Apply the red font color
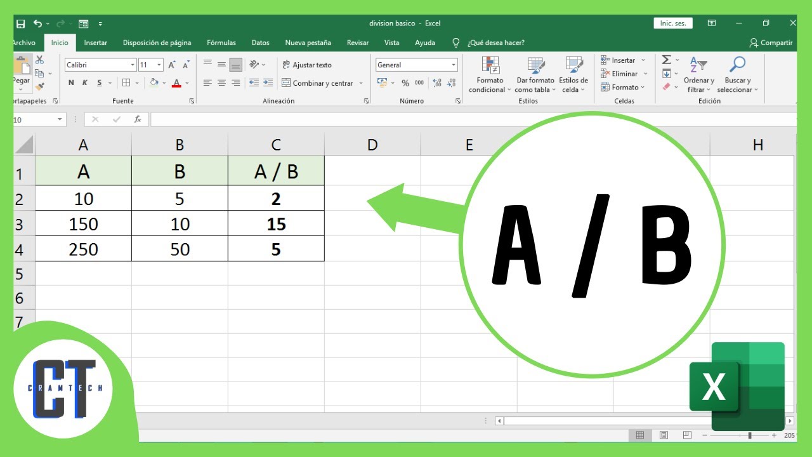Viewport: 812px width, 457px height. [176, 83]
